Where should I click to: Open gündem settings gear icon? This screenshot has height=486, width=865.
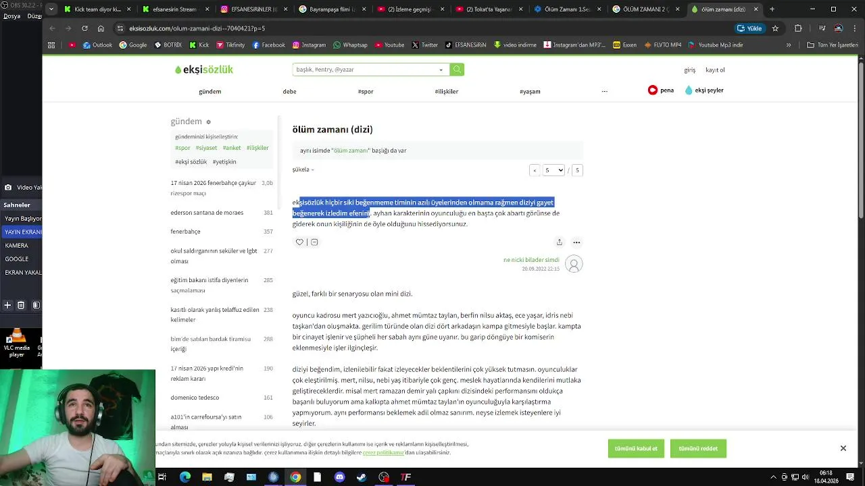[208, 122]
